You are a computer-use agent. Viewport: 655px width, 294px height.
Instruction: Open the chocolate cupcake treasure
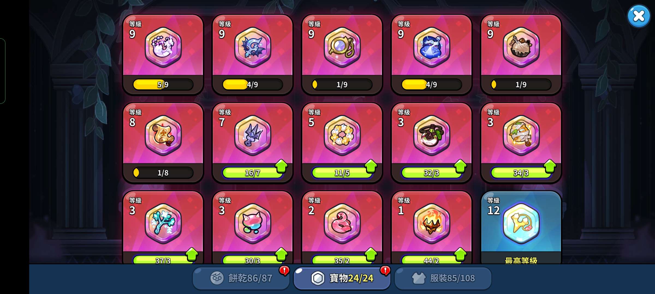[521, 47]
